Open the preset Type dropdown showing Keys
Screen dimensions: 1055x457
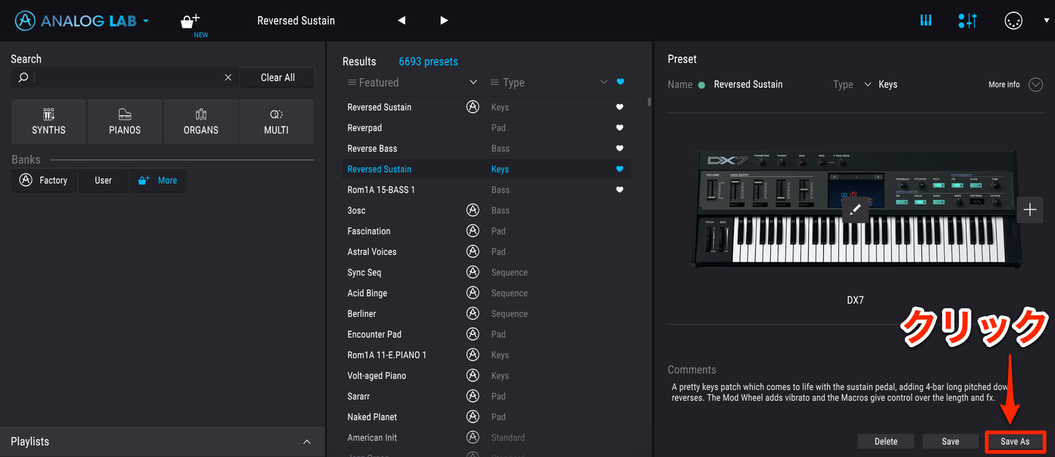coord(881,84)
